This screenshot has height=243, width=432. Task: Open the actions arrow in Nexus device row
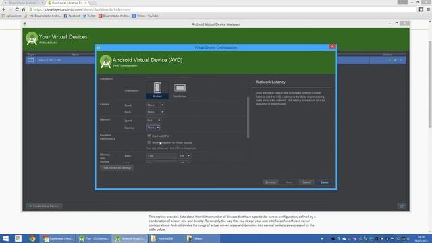400,60
